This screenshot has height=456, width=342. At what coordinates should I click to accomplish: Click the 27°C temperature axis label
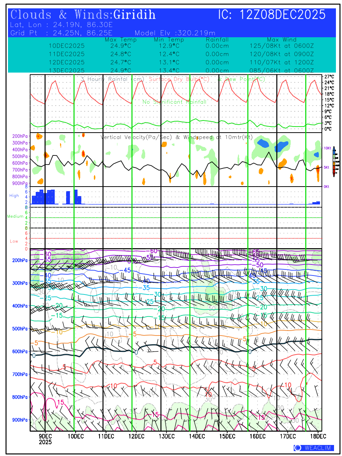329,77
